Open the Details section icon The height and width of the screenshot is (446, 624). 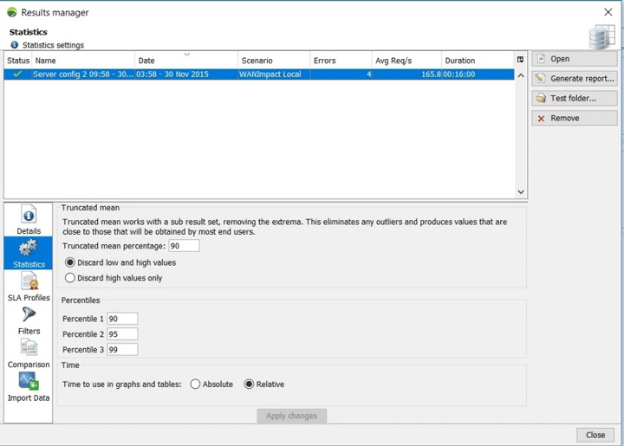(29, 215)
